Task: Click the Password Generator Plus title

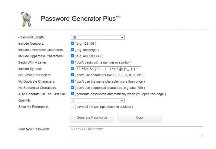Action: point(78,19)
